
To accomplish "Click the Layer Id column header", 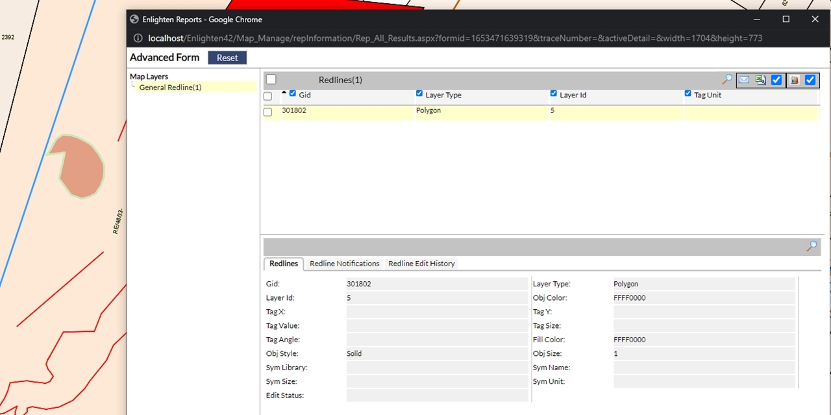I will pyautogui.click(x=573, y=95).
